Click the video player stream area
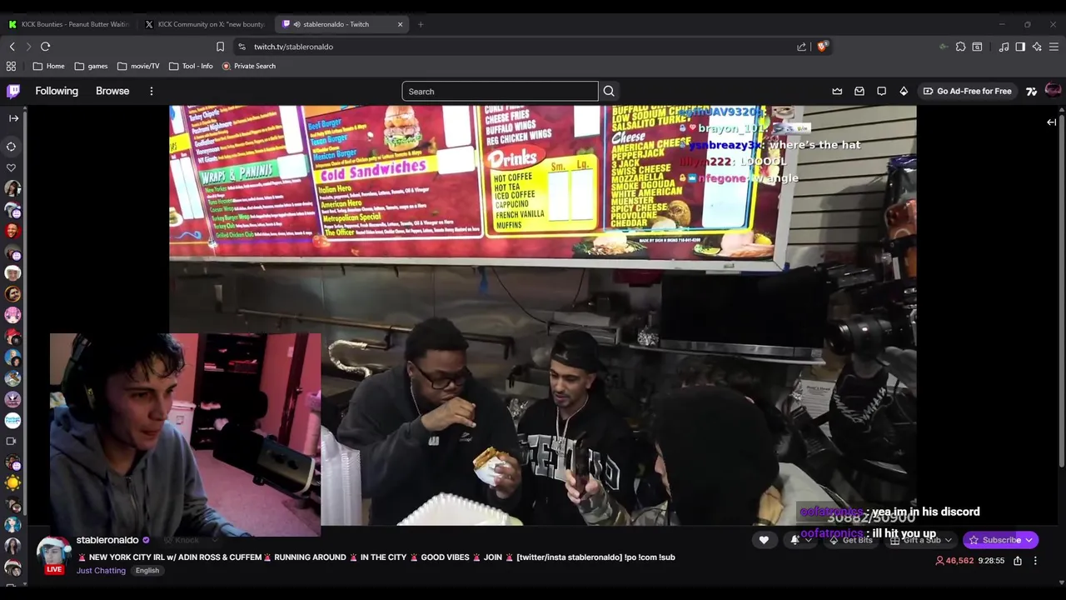This screenshot has height=600, width=1066. [542, 315]
